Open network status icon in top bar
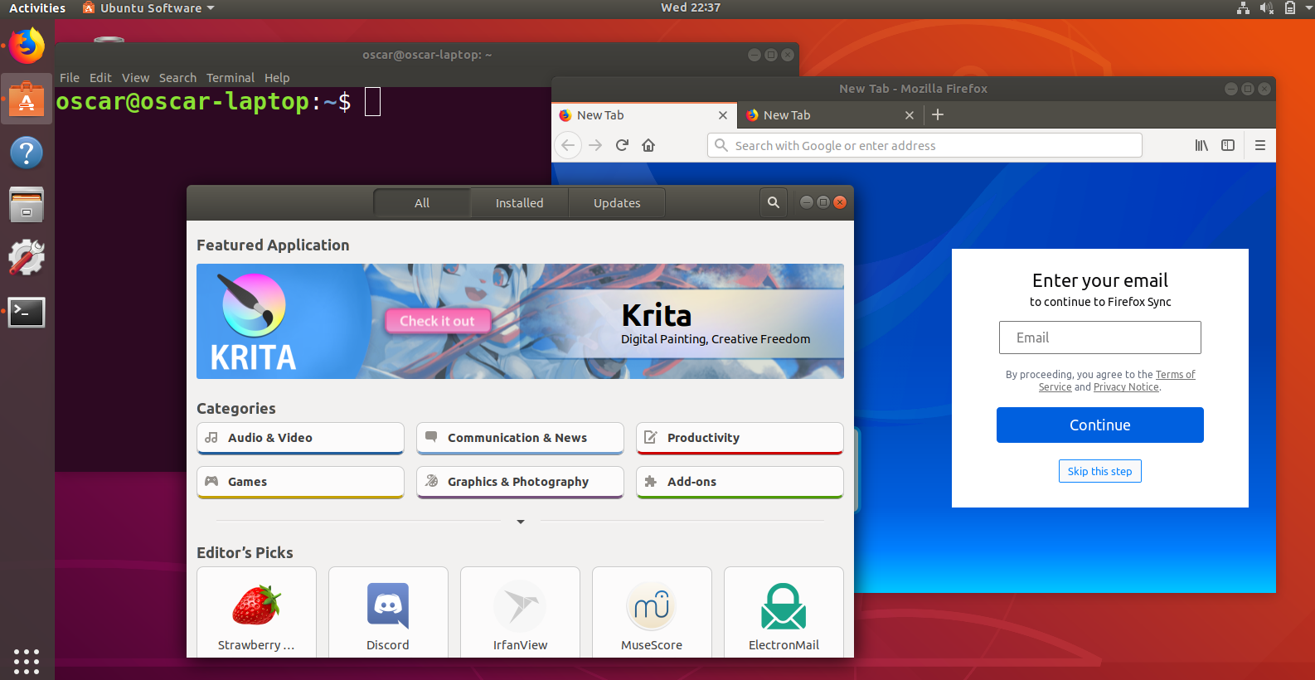1315x680 pixels. tap(1243, 7)
